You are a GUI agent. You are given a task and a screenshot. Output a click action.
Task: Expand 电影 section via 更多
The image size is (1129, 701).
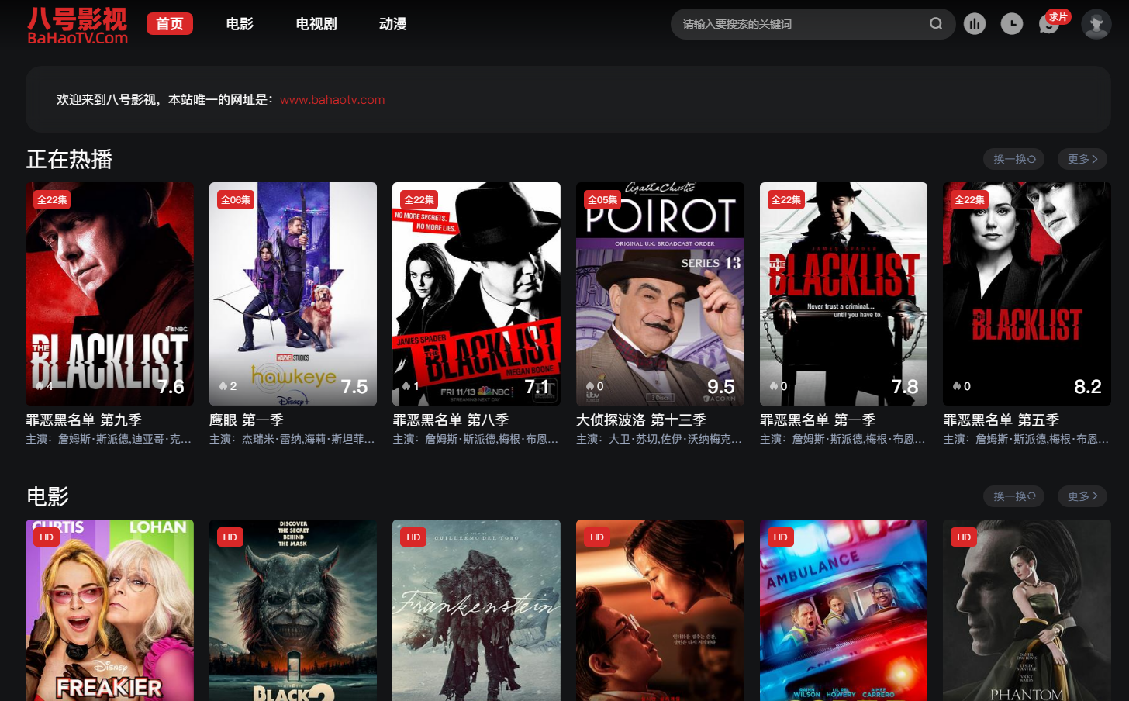point(1082,496)
